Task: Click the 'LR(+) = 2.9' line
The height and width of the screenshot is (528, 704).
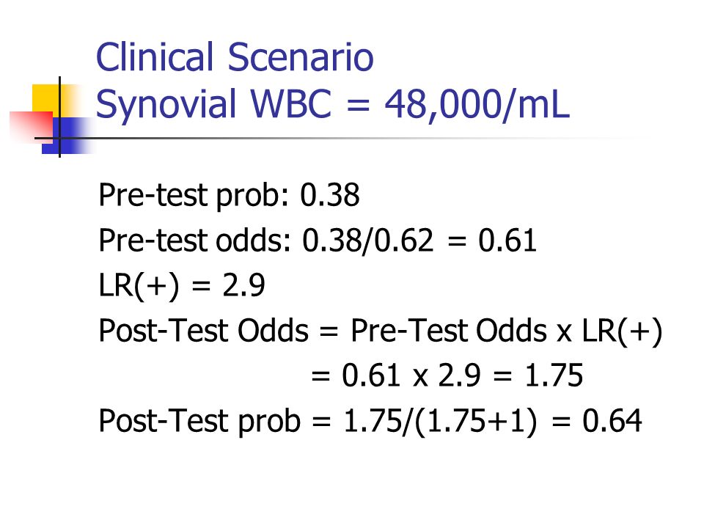Action: click(x=182, y=285)
